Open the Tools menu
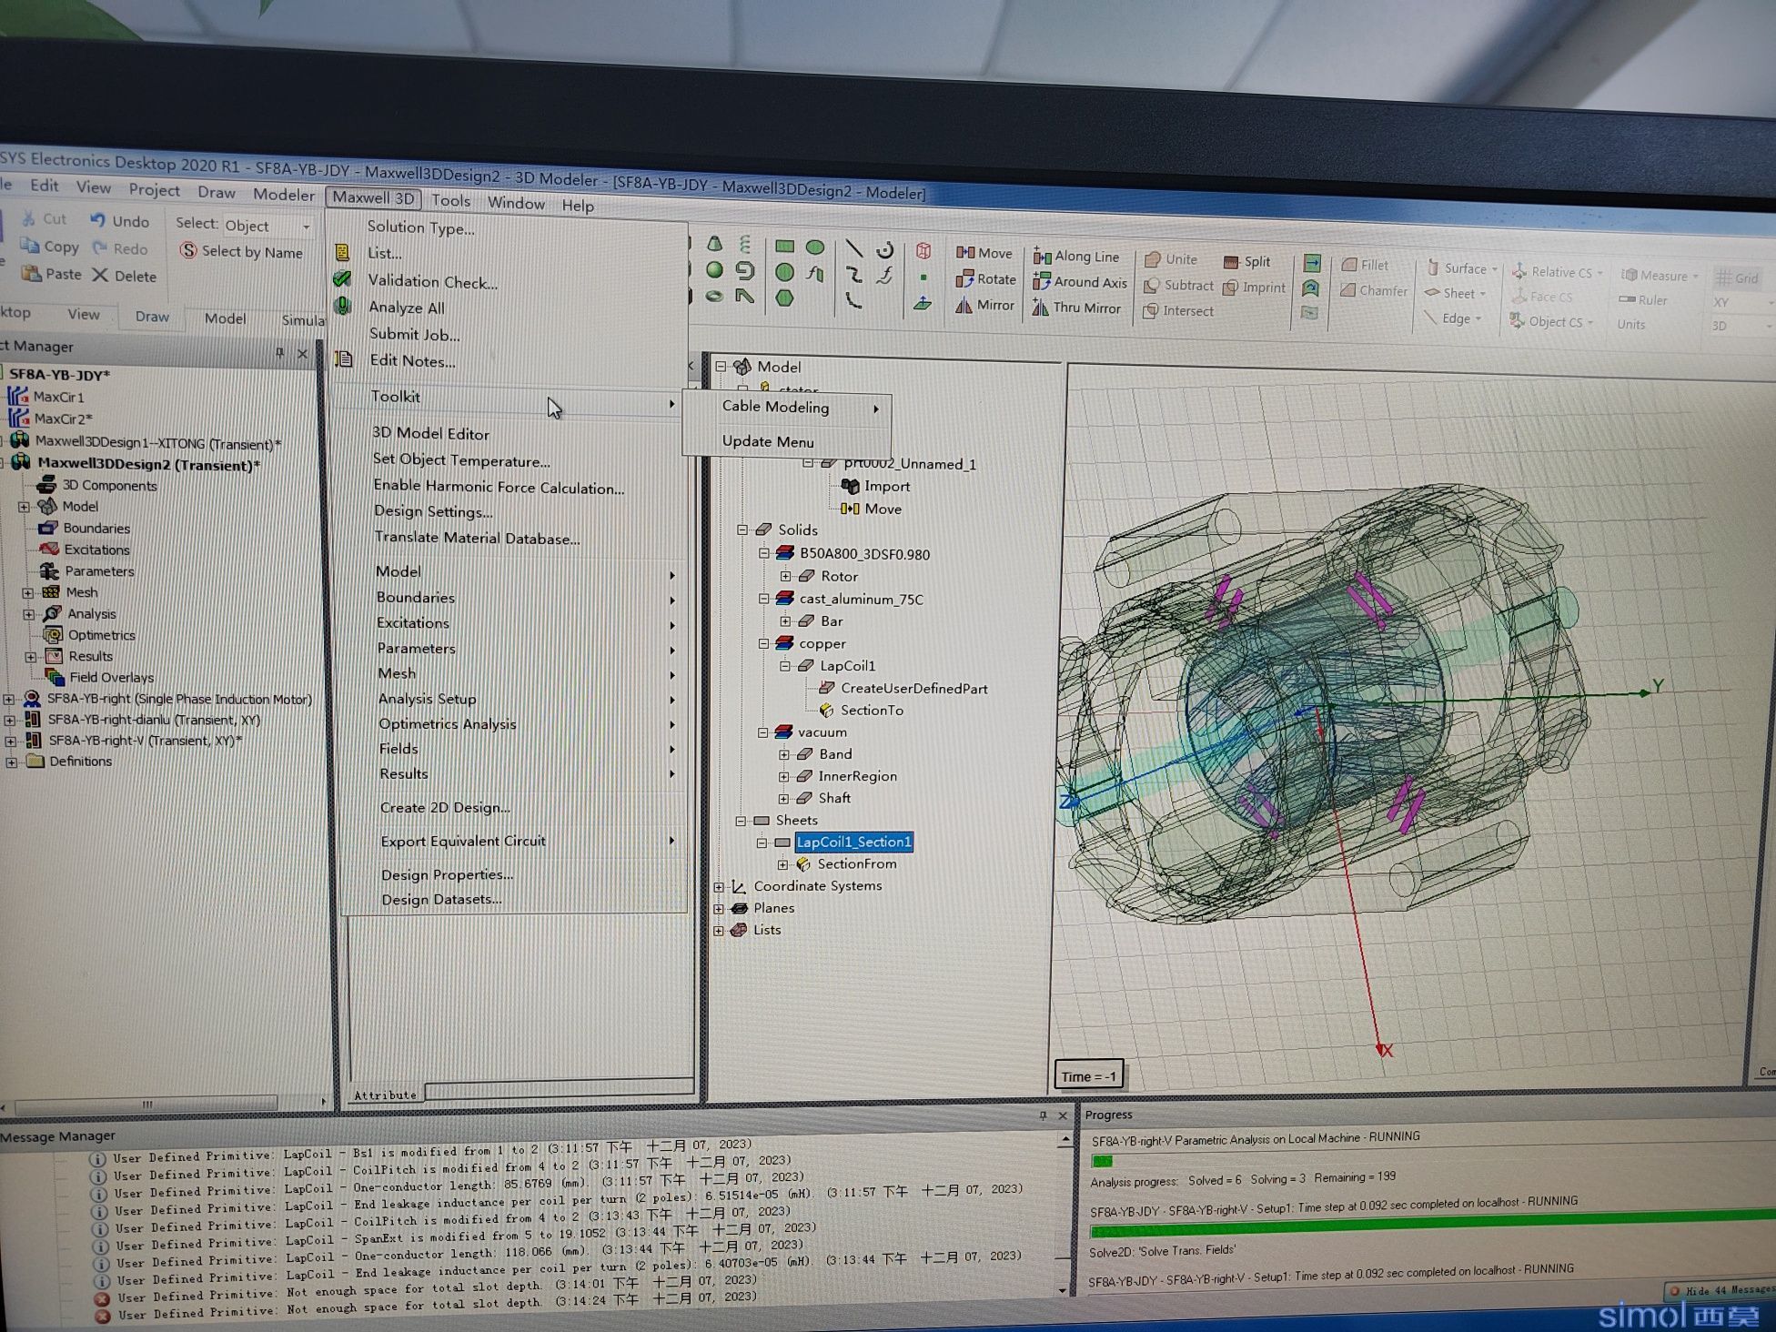The height and width of the screenshot is (1332, 1776). point(451,200)
